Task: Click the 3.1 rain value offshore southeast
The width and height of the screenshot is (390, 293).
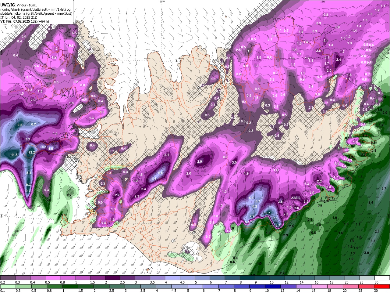Action: pos(377,232)
